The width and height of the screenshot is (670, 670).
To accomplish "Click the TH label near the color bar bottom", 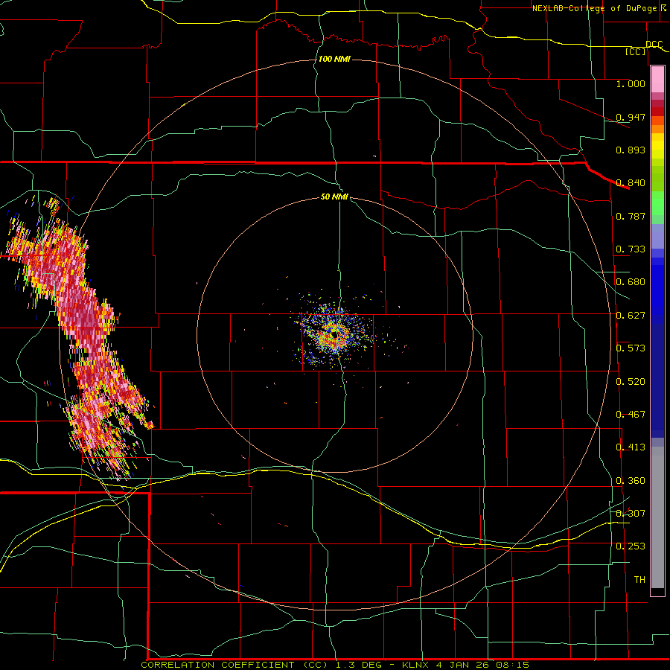I will click(639, 580).
